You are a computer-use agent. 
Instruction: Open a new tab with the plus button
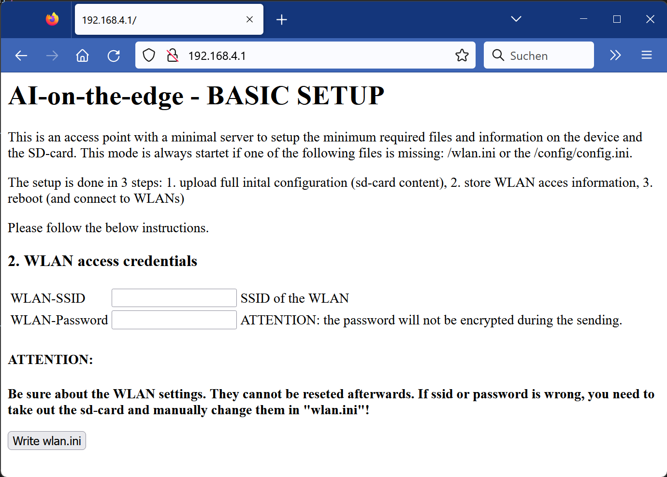pos(282,19)
